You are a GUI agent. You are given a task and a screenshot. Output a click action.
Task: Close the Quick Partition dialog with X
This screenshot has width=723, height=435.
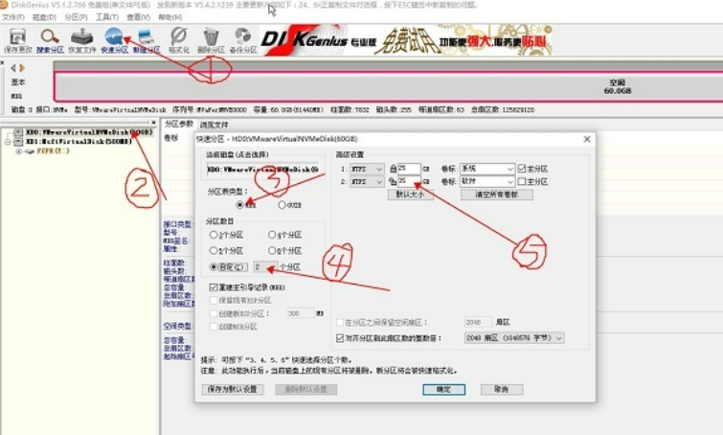point(586,139)
